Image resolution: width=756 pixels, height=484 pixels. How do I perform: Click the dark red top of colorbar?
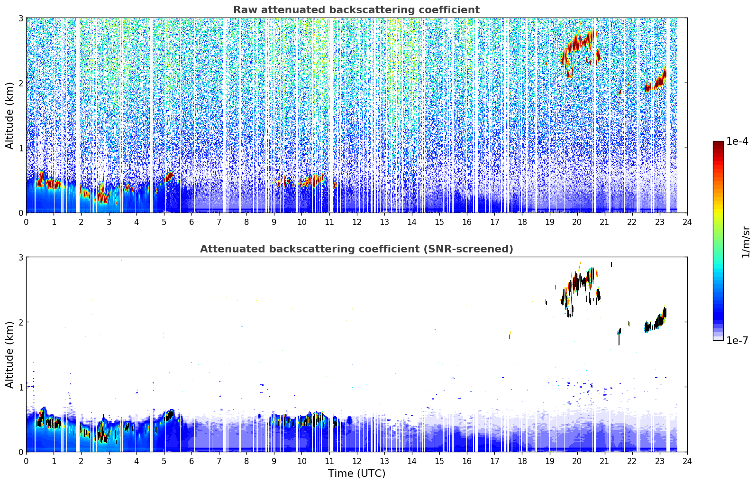click(x=718, y=145)
